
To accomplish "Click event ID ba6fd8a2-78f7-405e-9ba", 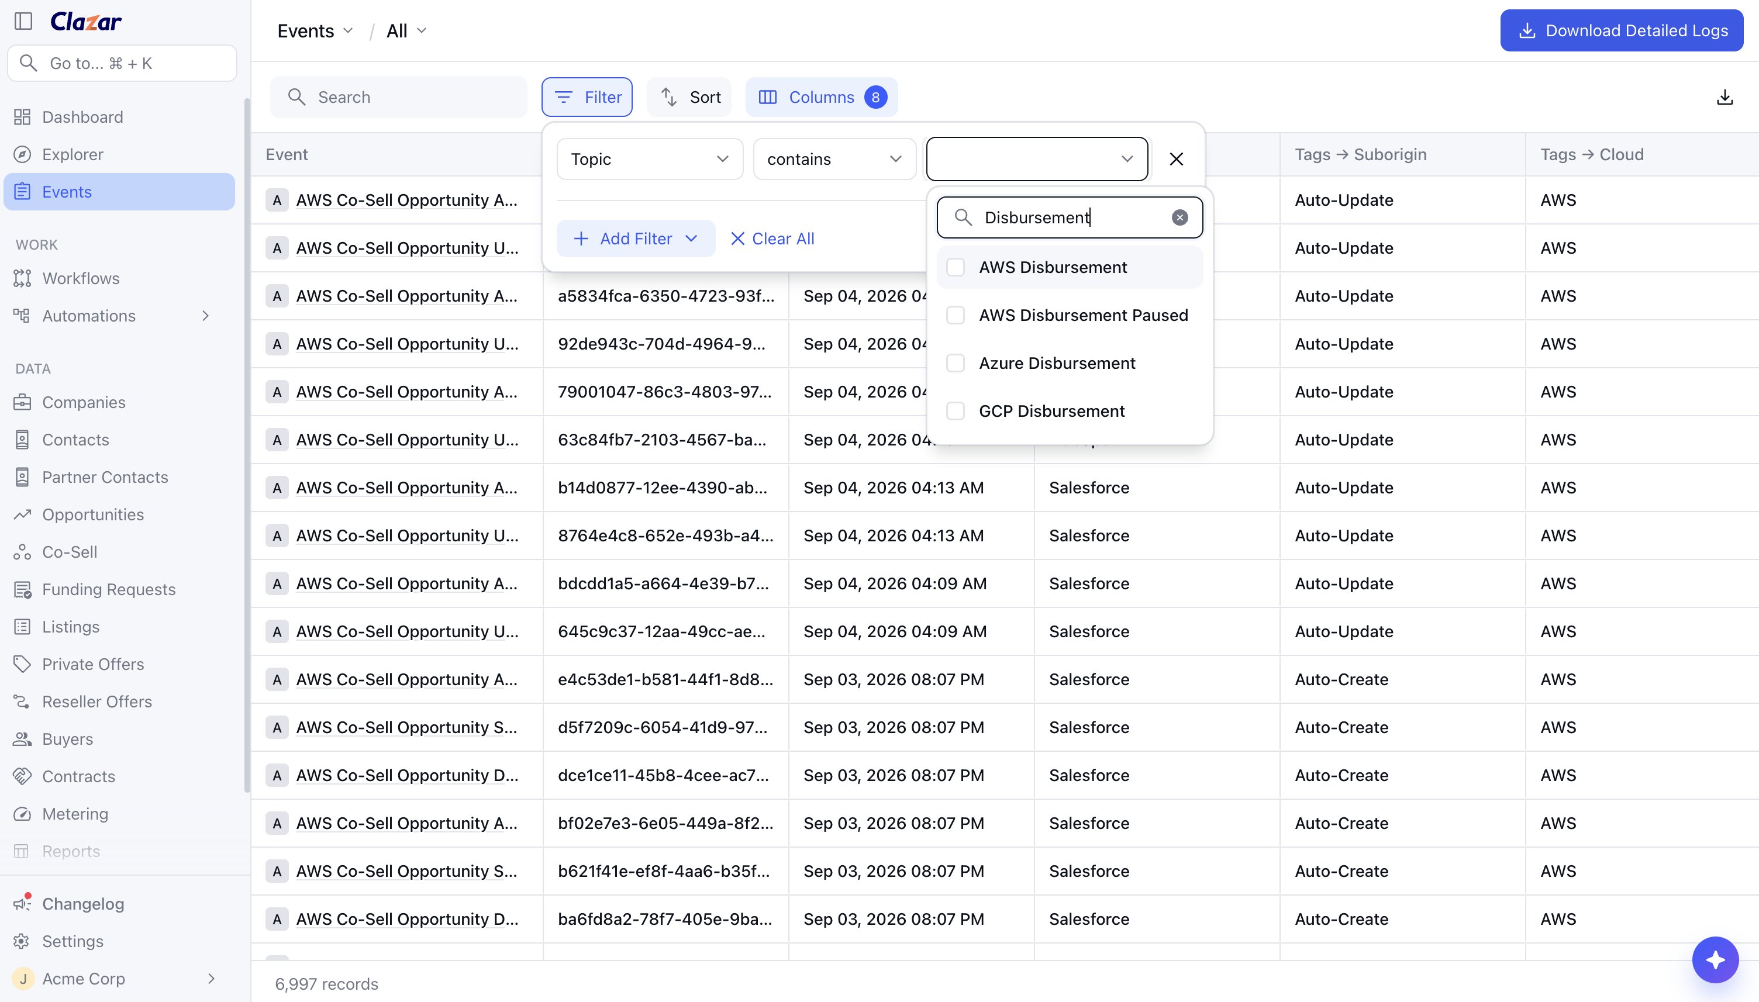I will [x=665, y=919].
